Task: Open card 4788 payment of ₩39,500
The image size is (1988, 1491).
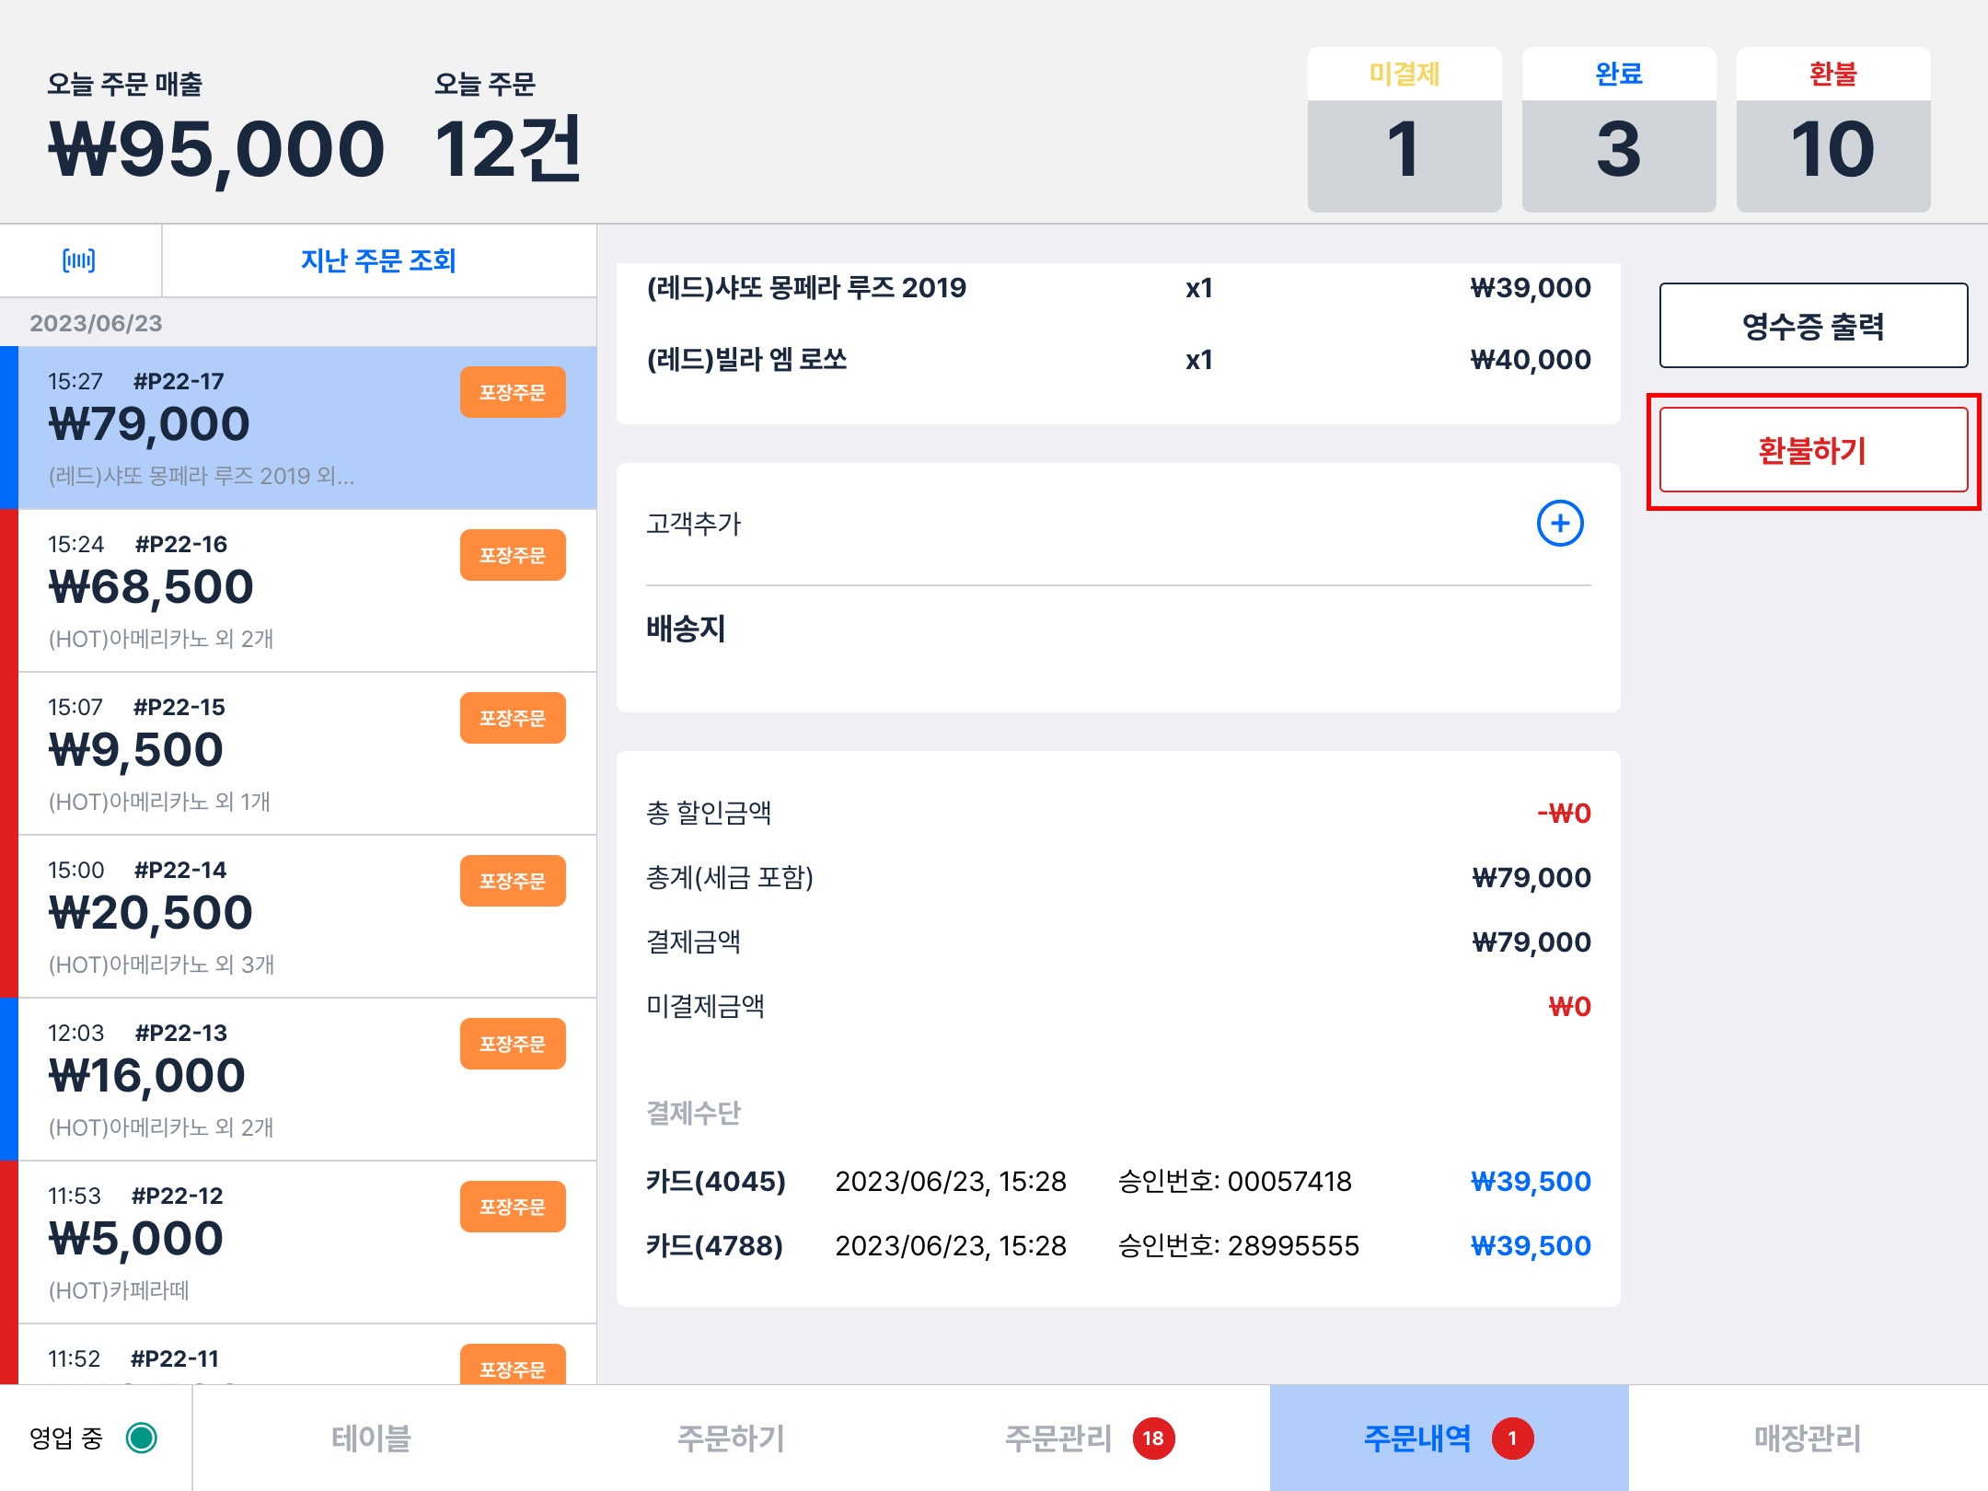Action: 1117,1245
